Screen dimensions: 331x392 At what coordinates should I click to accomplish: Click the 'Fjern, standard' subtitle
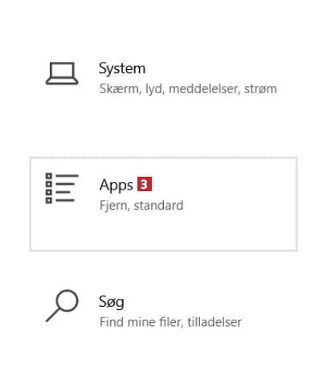pos(141,206)
